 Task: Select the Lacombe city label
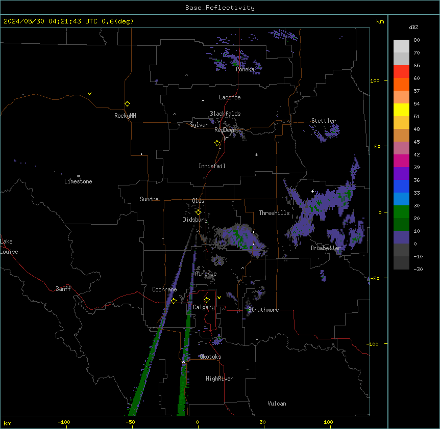(x=230, y=97)
